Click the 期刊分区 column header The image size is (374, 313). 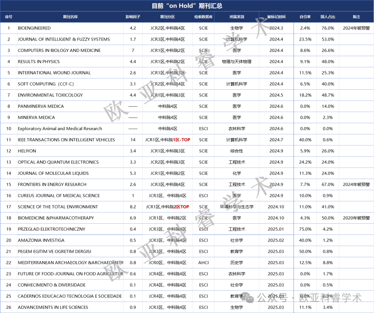pos(168,17)
